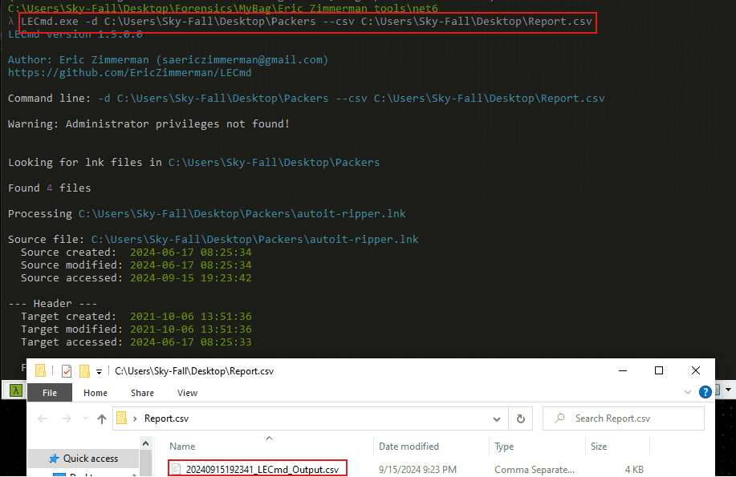This screenshot has width=736, height=477.
Task: Expand the ribbon with the chevron
Action: coord(688,392)
